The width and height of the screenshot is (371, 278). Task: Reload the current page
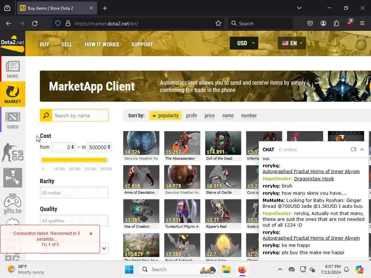(x=35, y=24)
